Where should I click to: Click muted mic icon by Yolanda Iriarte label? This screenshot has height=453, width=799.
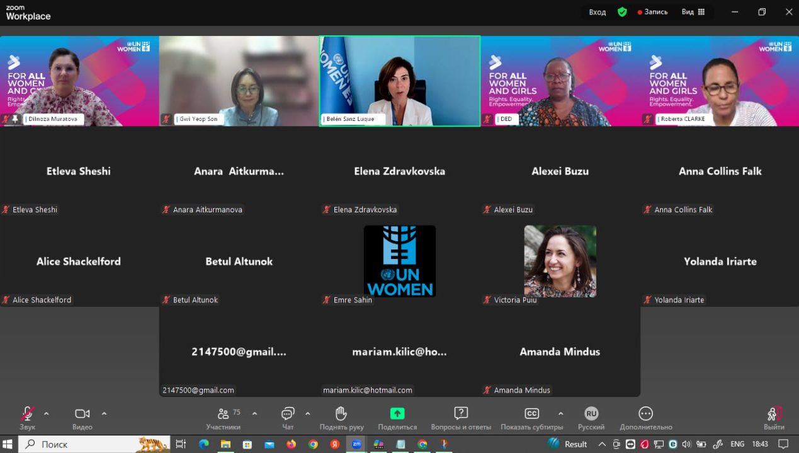click(647, 300)
